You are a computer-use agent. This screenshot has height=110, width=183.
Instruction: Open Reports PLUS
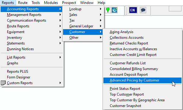click(32, 72)
